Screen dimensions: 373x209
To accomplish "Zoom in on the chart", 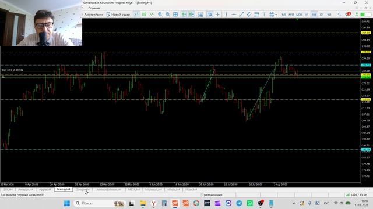I will coord(160,15).
